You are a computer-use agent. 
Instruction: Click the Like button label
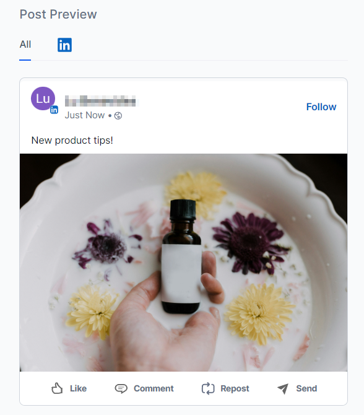(78, 388)
